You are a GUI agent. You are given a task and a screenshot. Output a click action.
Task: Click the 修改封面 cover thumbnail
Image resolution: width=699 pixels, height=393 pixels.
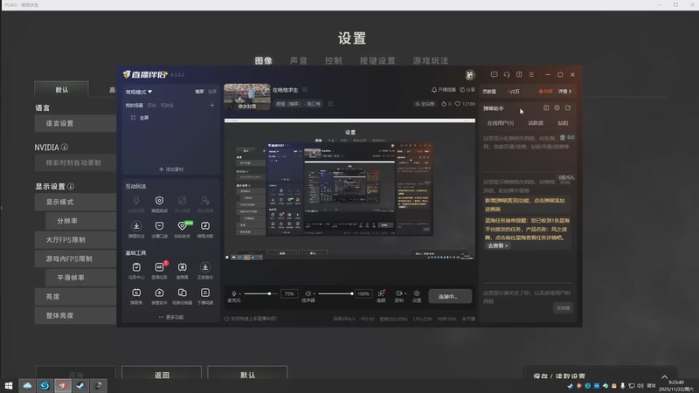point(247,97)
